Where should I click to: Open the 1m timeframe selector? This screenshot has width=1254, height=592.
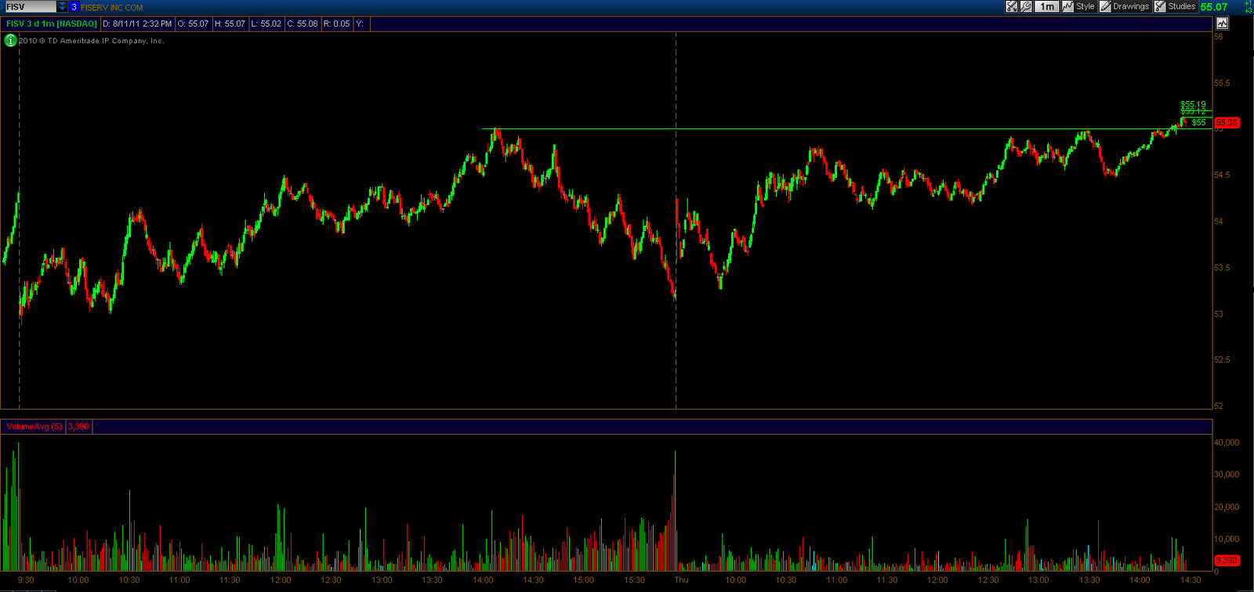[x=1047, y=6]
